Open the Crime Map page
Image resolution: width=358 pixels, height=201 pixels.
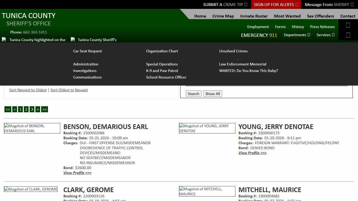click(223, 16)
